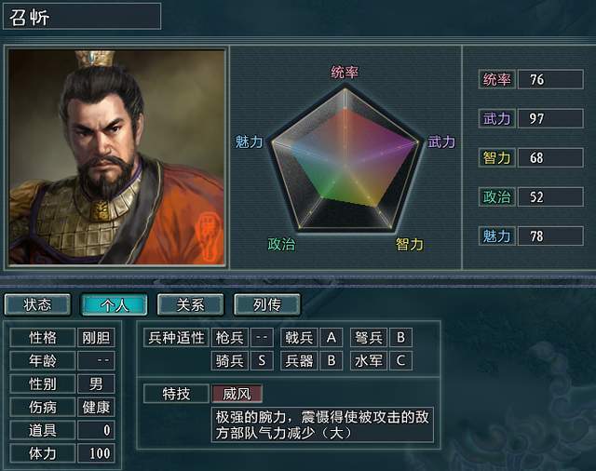Click the 魅力 stat label beside 78

coord(496,235)
